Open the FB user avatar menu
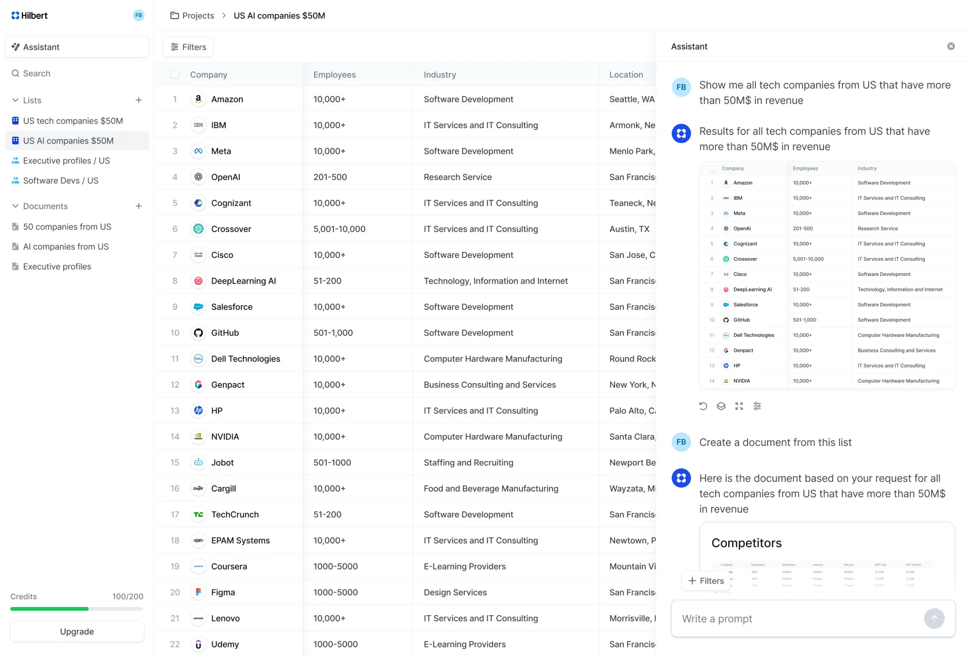Screen dimensions: 971x657 click(x=138, y=16)
